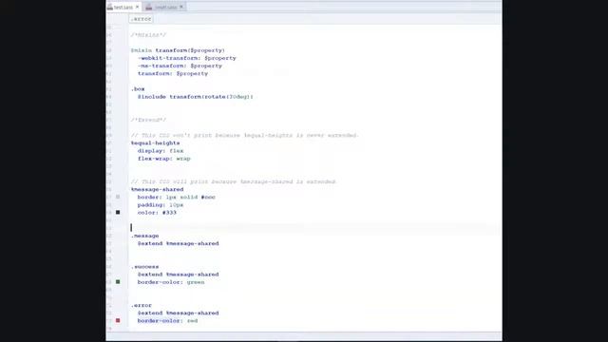The width and height of the screenshot is (608, 342).
Task: Close the test.sass tab
Action: coord(137,7)
